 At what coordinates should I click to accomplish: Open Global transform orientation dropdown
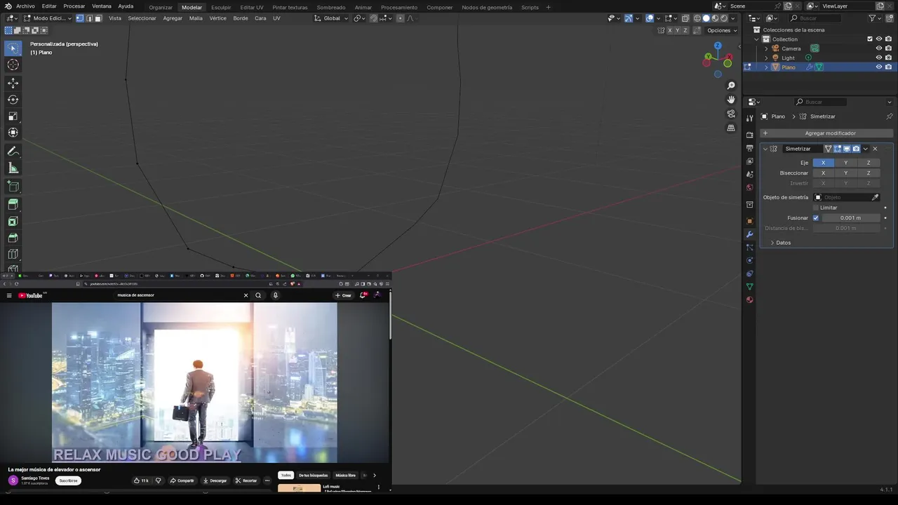pos(331,18)
